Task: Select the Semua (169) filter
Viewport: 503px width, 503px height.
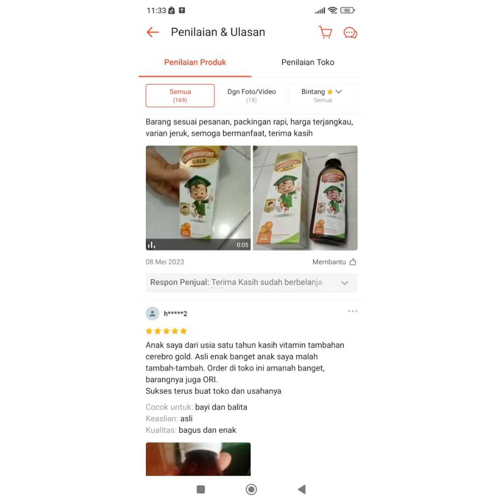Action: pyautogui.click(x=180, y=96)
